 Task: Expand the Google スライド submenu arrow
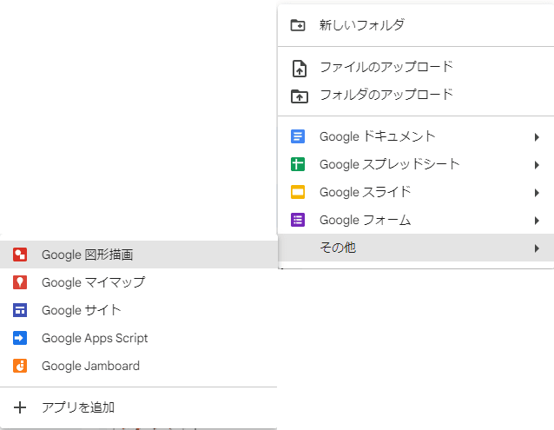[x=537, y=193]
